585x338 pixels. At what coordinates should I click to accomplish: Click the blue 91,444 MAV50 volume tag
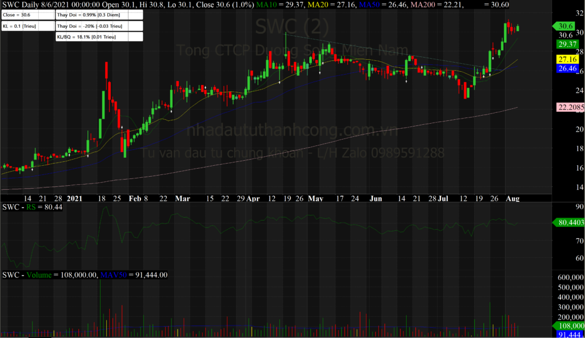[568, 334]
